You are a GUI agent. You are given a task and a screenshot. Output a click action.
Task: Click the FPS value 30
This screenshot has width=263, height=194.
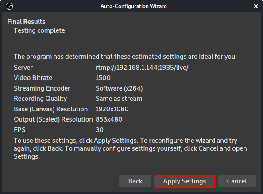100,130
